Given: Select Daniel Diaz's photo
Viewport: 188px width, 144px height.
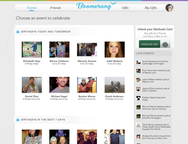Looking at the screenshot, I should [x=32, y=85].
